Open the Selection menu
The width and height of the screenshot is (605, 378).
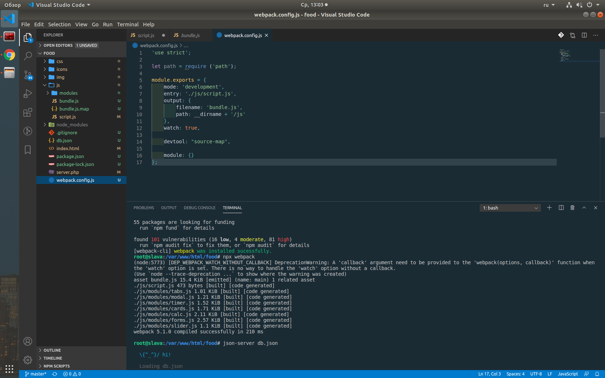59,24
